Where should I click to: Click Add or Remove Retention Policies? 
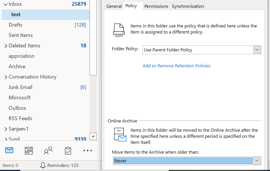tap(176, 66)
